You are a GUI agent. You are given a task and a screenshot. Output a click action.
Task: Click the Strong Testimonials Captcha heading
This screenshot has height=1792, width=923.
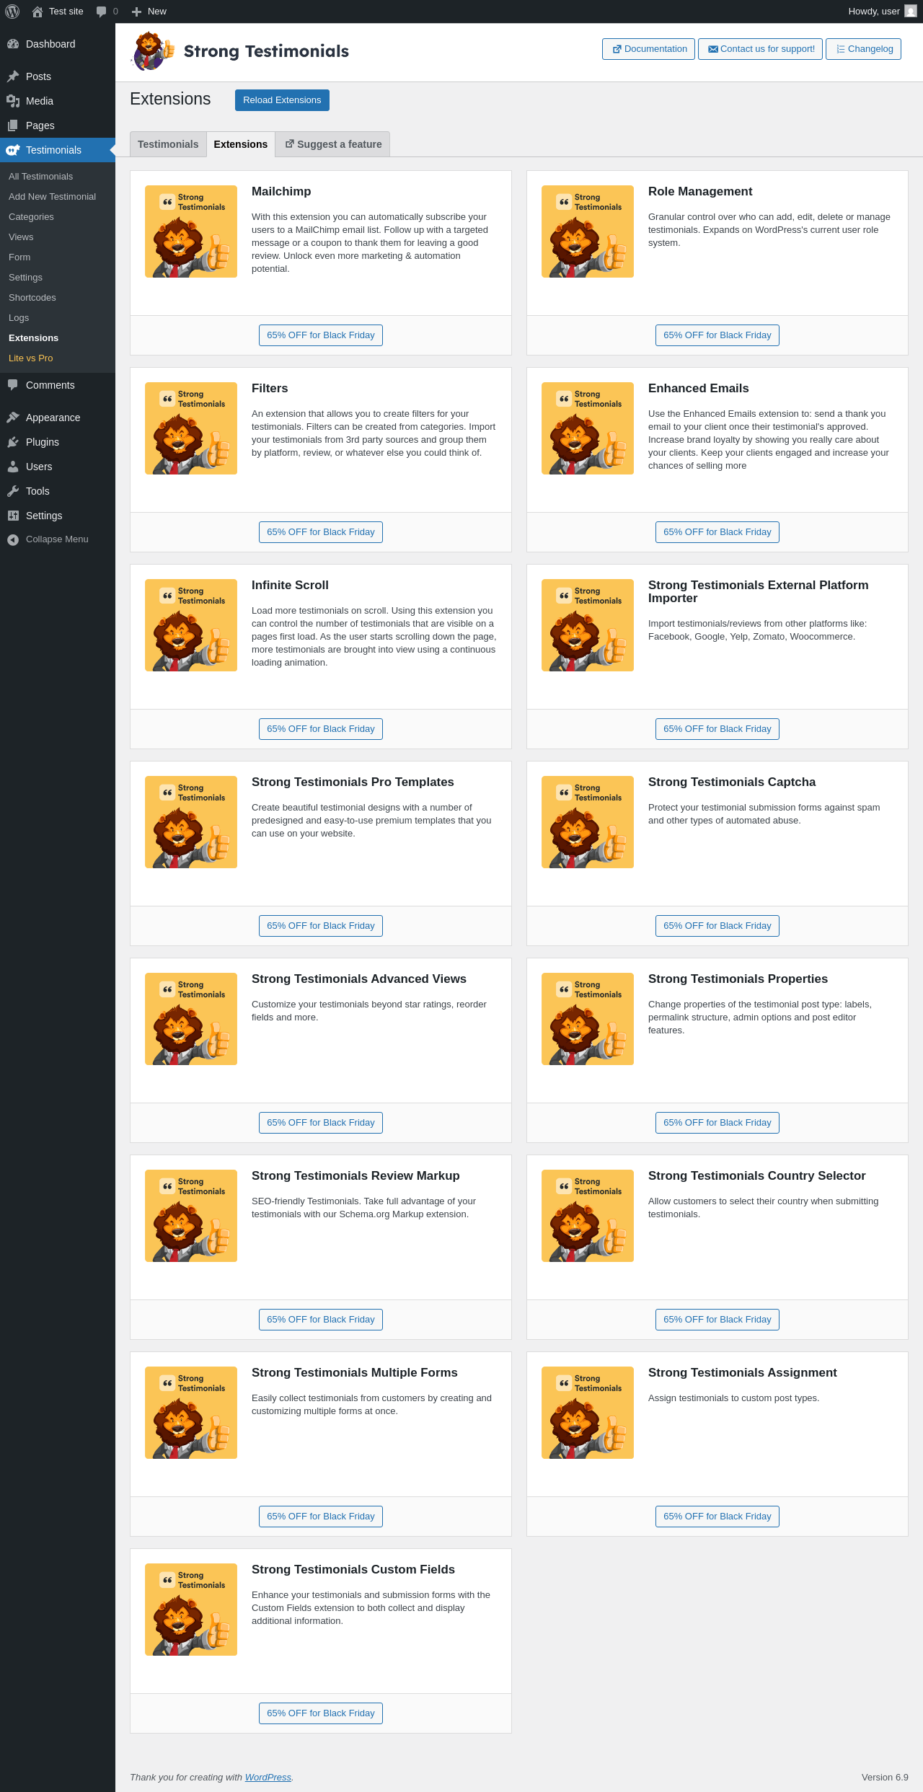click(732, 782)
